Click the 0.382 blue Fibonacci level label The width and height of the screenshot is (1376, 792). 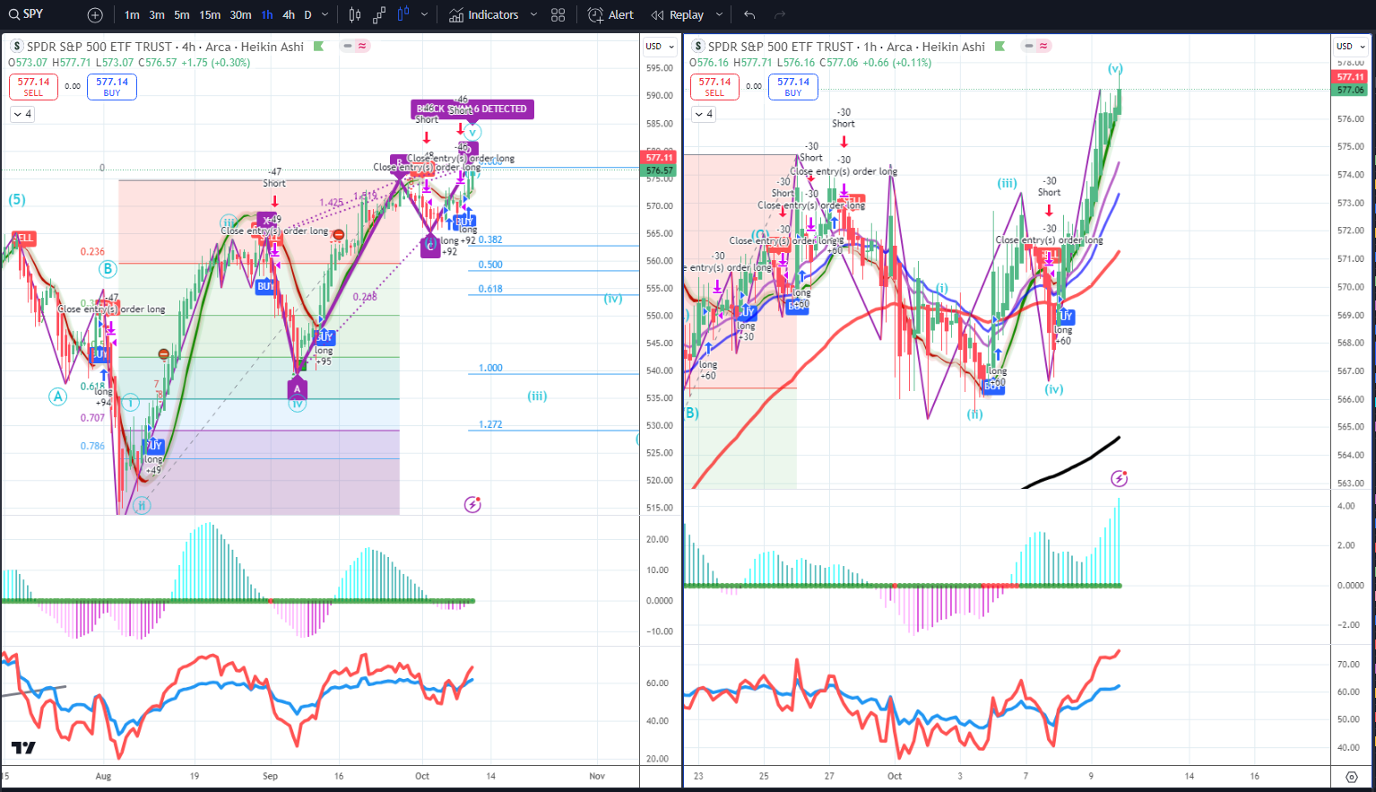(490, 239)
